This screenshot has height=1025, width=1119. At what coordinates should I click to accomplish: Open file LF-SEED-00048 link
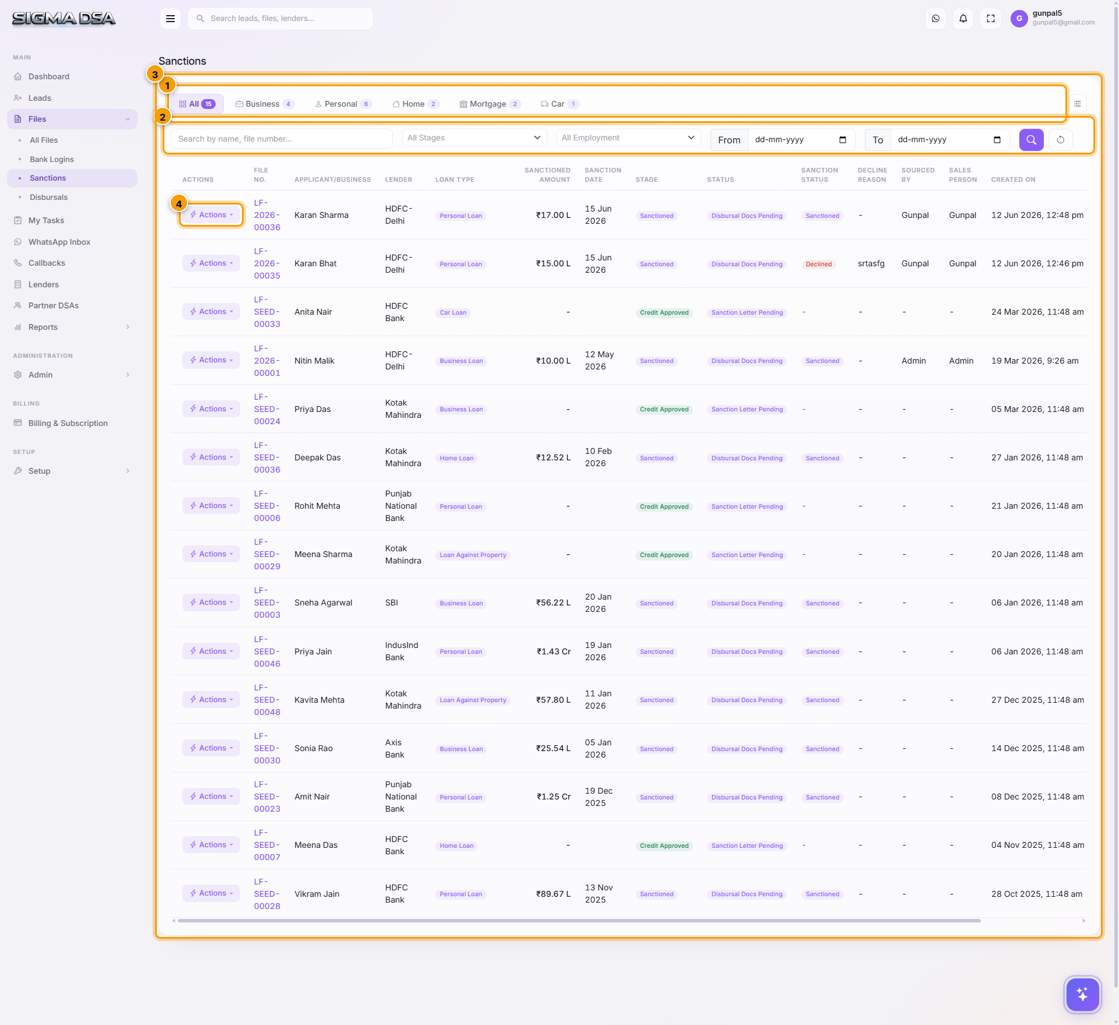click(x=267, y=700)
